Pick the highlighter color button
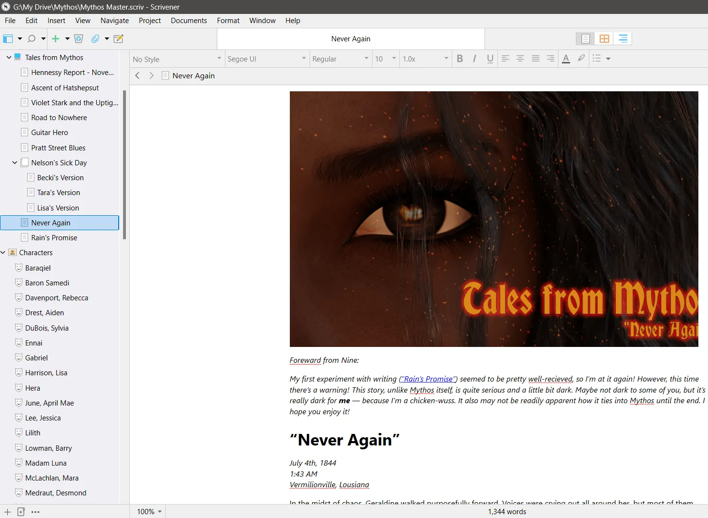 click(582, 58)
